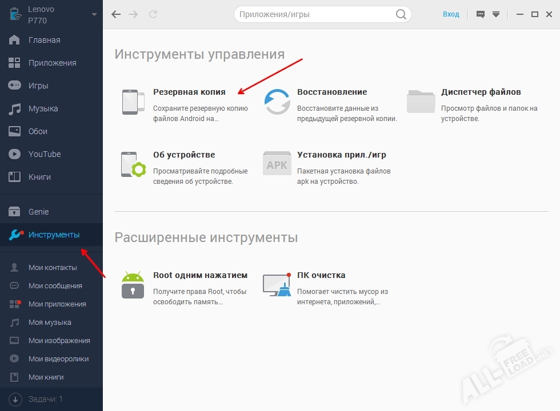Viewport: 560px width, 411px height.
Task: Open the download arrow menu in titlebar
Action: (x=495, y=14)
